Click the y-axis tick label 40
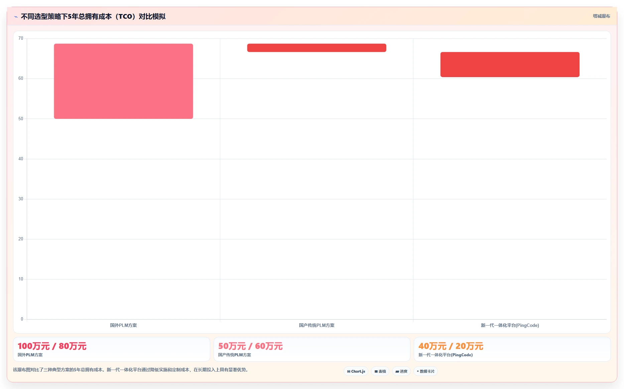Screen dimensions: 624x389 [x=21, y=159]
